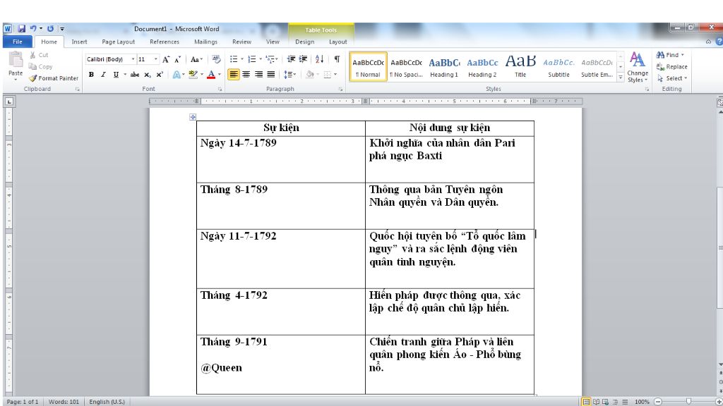Viewport: 723px width, 406px height.
Task: Open the Find dropdown arrow
Action: (683, 55)
